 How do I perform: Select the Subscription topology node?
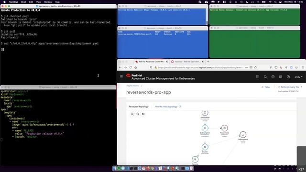pyautogui.click(x=205, y=128)
